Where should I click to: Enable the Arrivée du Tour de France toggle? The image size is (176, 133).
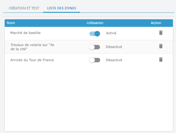pyautogui.click(x=95, y=60)
